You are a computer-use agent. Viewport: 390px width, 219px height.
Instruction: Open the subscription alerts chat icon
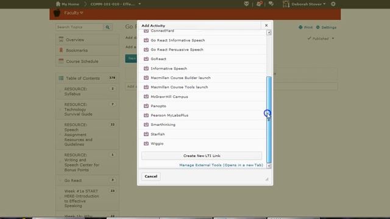(271, 4)
